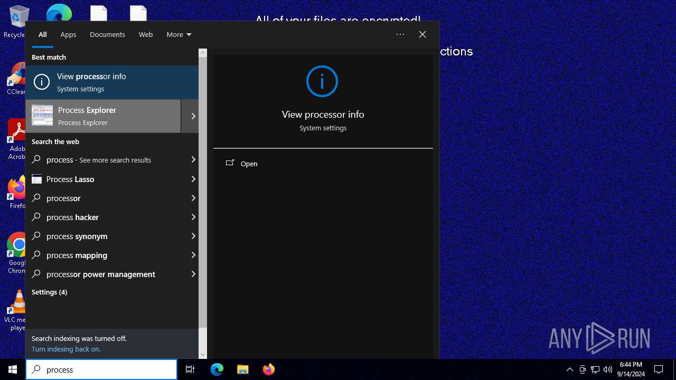Click the info icon of View processor info
Screen dimensions: 676x380
tap(42, 82)
